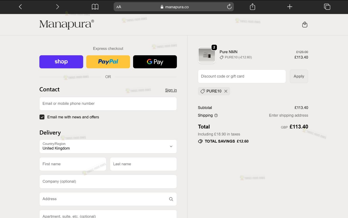This screenshot has width=348, height=218.
Task: Show the open tabs overview
Action: click(x=327, y=7)
